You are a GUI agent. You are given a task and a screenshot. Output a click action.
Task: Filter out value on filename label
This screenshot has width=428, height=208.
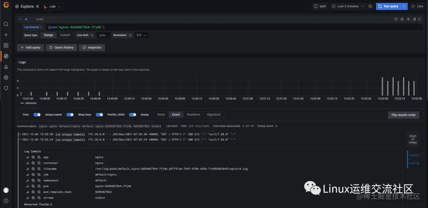tap(39, 169)
